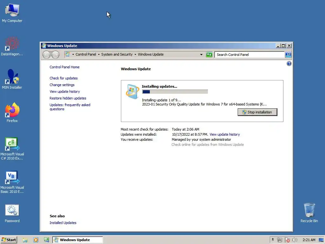Open Microsoft Visual Basic 2010 Express shortcut
The height and width of the screenshot is (244, 325).
tap(12, 182)
